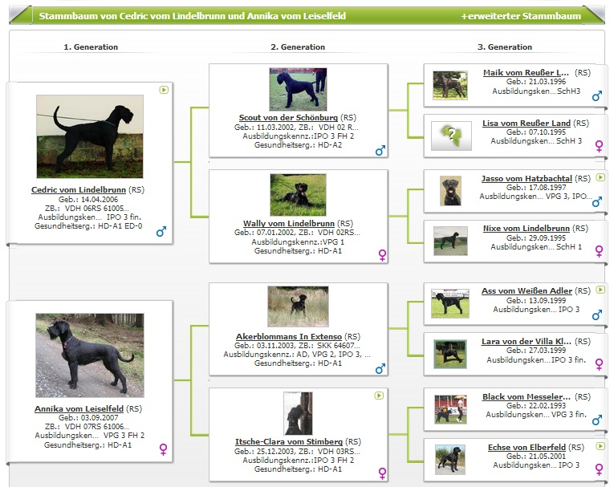Click male symbol on Scout von der Schönburg card
Image resolution: width=614 pixels, height=487 pixels.
pos(380,151)
